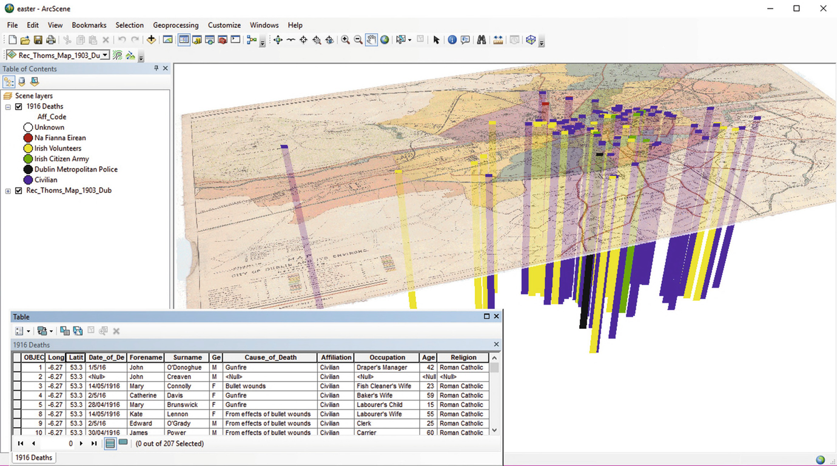Toggle Show all records view button
Screen dimensions: 837x466
click(110, 444)
